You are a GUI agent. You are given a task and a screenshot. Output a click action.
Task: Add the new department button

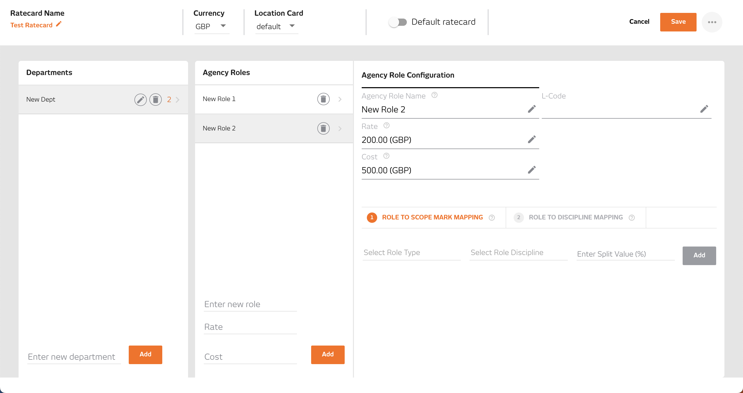(x=145, y=354)
